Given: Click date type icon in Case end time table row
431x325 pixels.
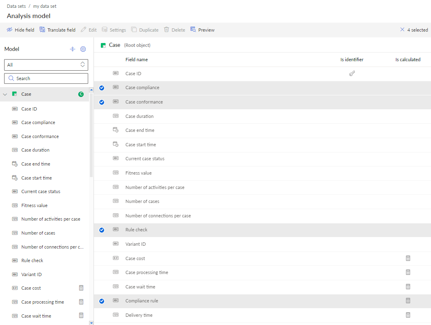Looking at the screenshot, I should pos(116,130).
